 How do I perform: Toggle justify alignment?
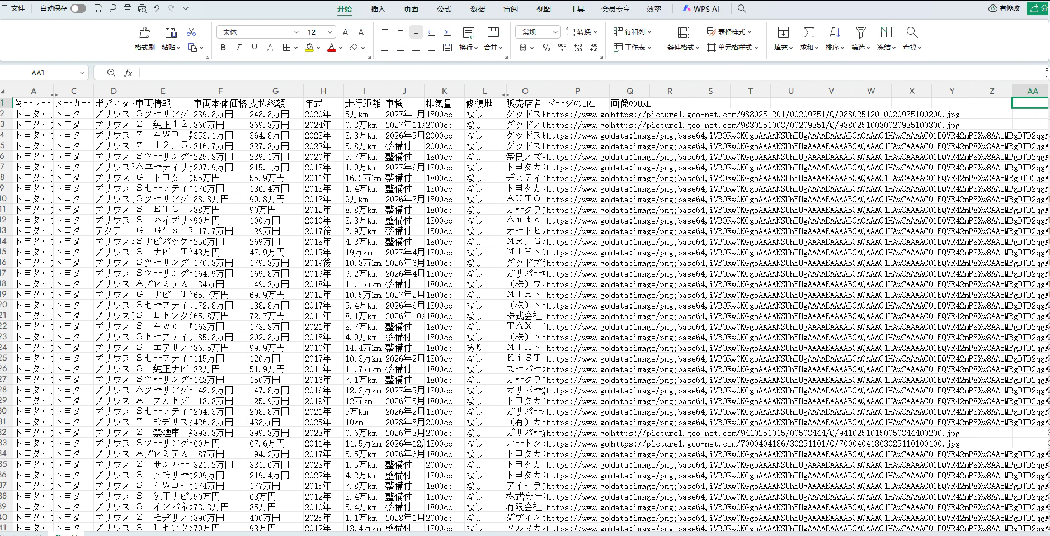coord(431,48)
